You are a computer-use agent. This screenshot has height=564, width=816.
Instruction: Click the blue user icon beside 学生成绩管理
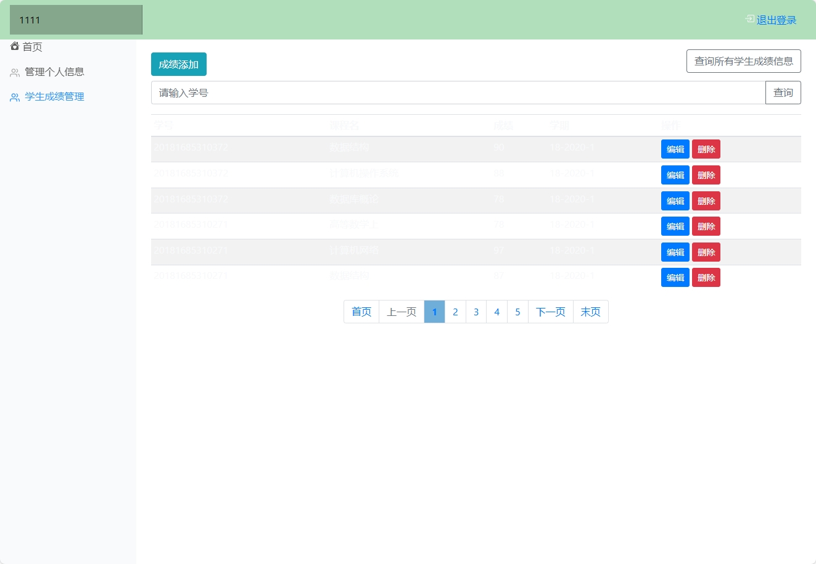pos(15,96)
